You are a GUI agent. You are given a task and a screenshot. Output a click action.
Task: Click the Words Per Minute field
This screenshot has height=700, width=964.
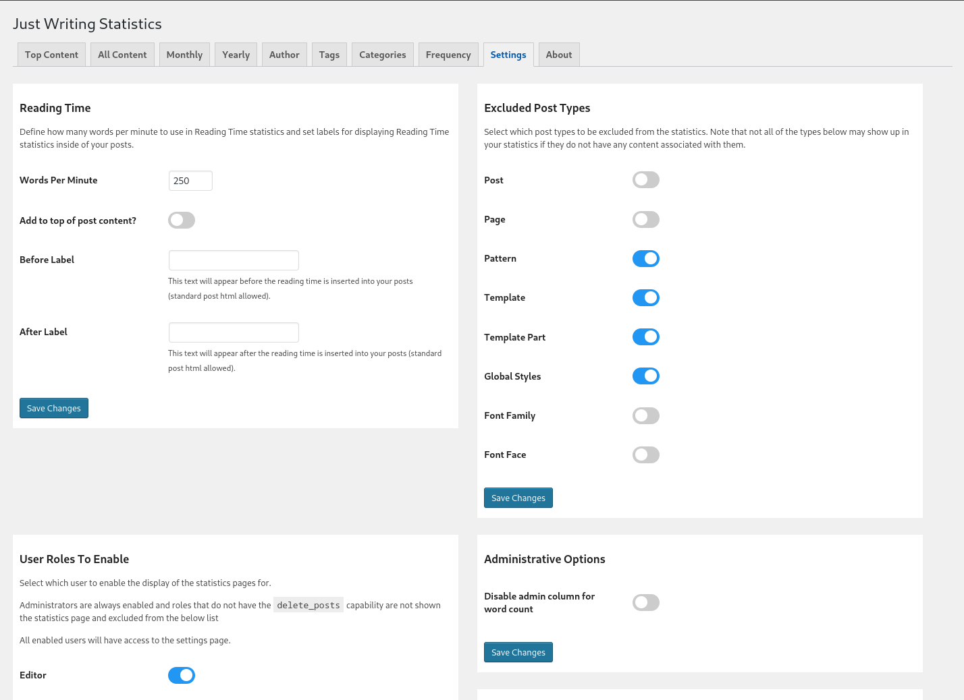click(x=190, y=181)
